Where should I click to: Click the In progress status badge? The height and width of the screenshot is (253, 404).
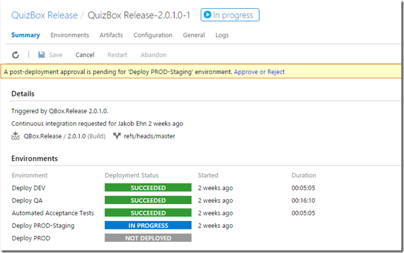[x=230, y=15]
